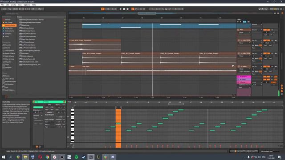The width and height of the screenshot is (285, 160).
Task: Toggle Draw Mode pencil in top bar
Action: 260,9
